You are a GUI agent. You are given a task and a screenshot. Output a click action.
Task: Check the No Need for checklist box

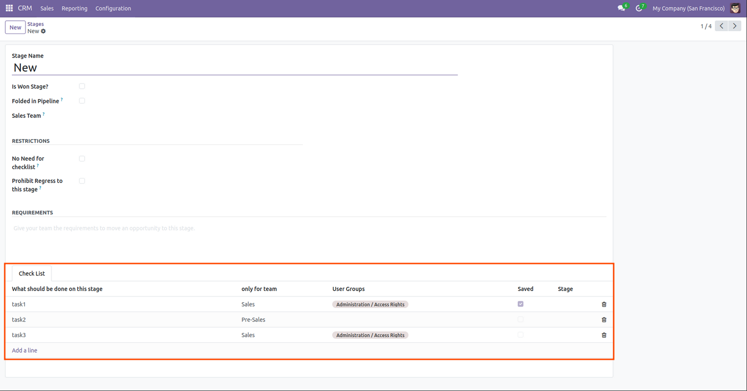(x=82, y=159)
